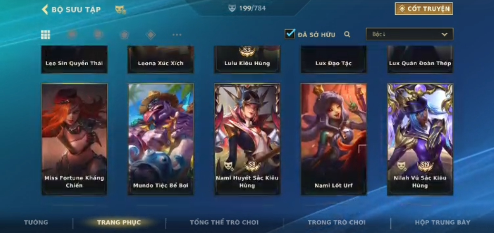Viewport: 494px width, 233px height.
Task: Switch to the Tướng tab
Action: coord(36,223)
